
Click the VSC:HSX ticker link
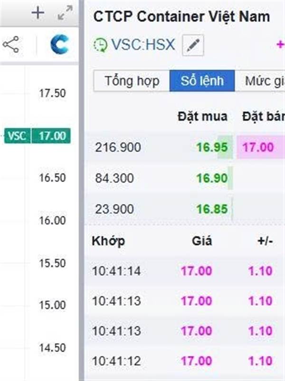point(143,45)
